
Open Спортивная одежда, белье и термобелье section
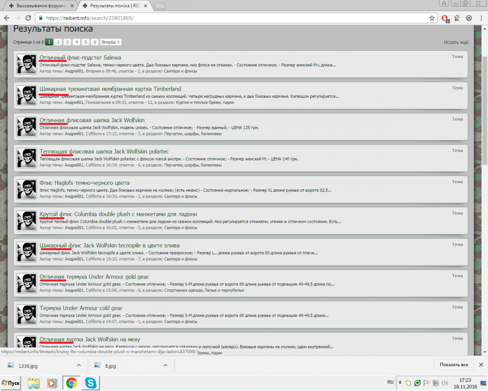click(204, 290)
